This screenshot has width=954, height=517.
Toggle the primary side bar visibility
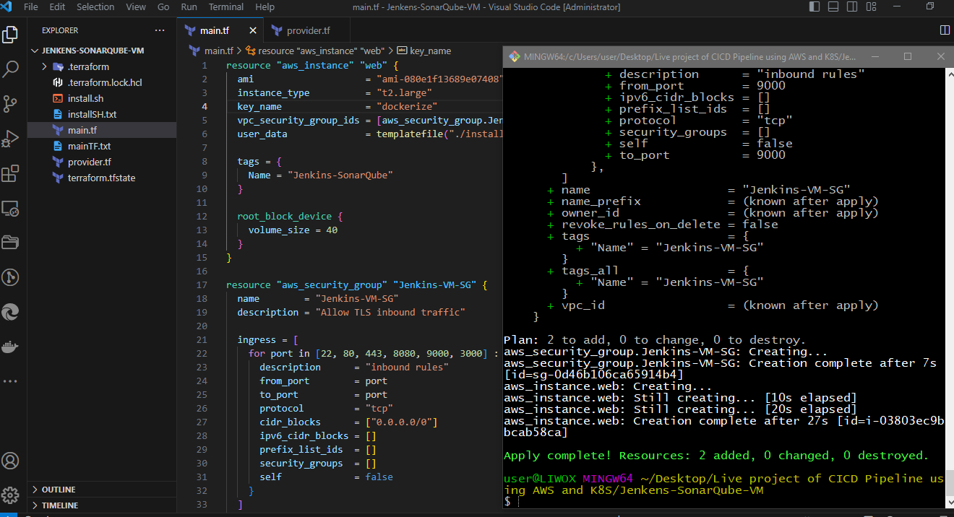(x=816, y=7)
